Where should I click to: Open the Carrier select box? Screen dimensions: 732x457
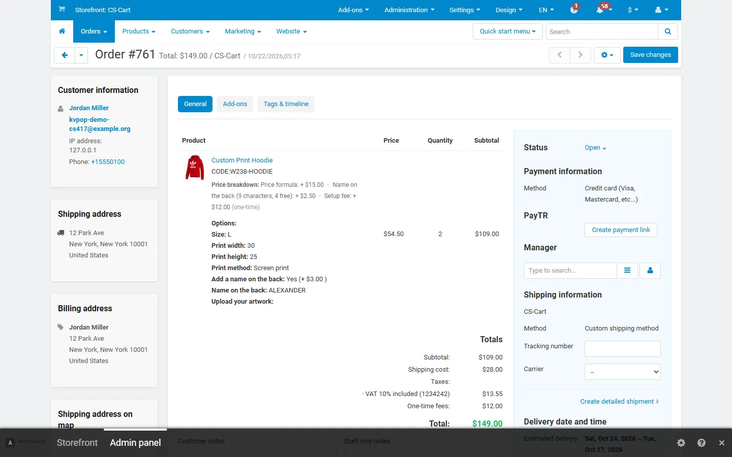623,372
